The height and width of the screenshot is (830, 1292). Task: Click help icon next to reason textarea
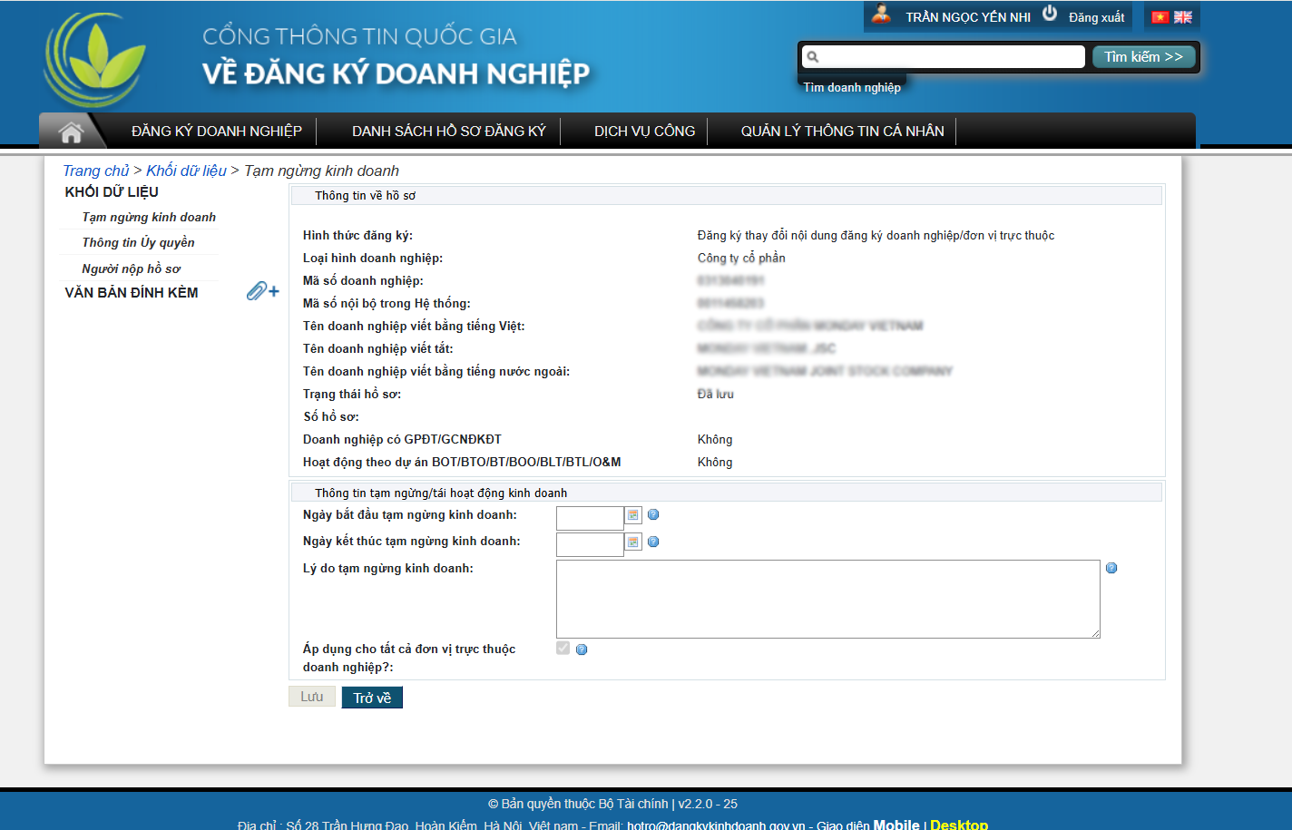1111,568
